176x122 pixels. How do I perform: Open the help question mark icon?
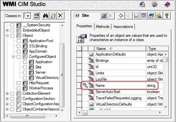tap(167, 16)
